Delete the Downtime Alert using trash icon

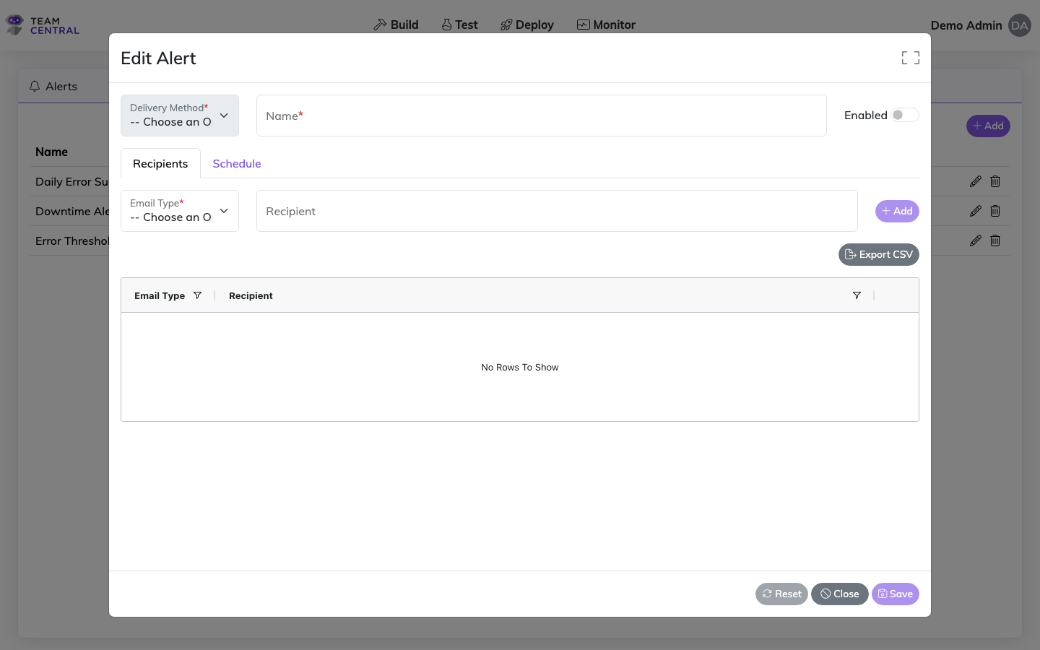(x=995, y=211)
